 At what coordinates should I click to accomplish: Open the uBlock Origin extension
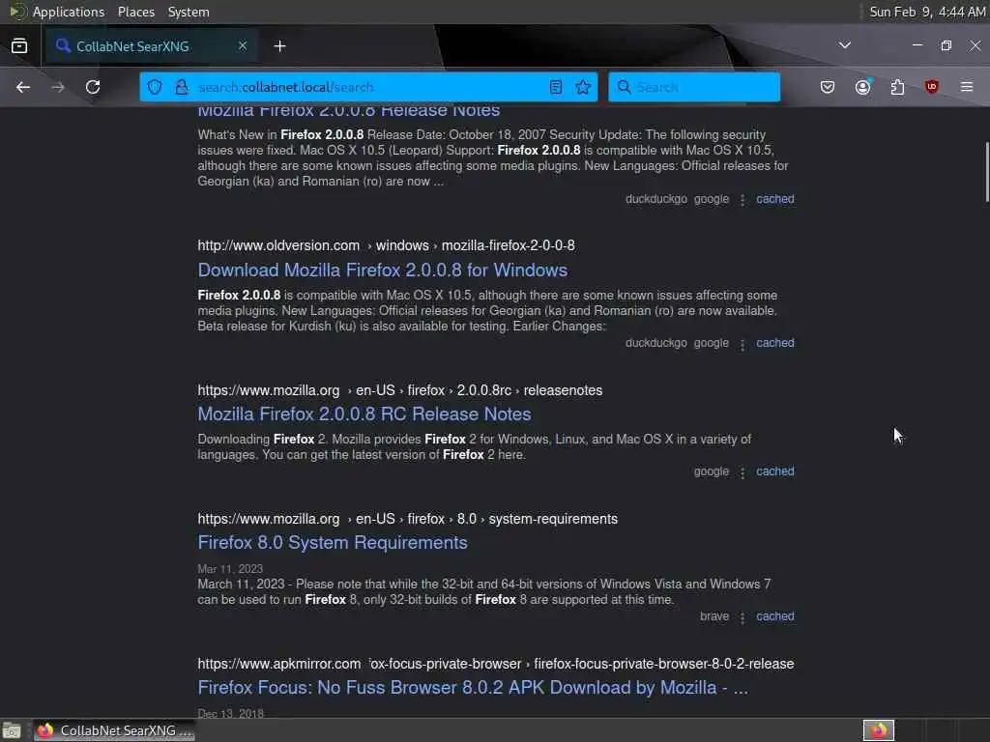932,87
